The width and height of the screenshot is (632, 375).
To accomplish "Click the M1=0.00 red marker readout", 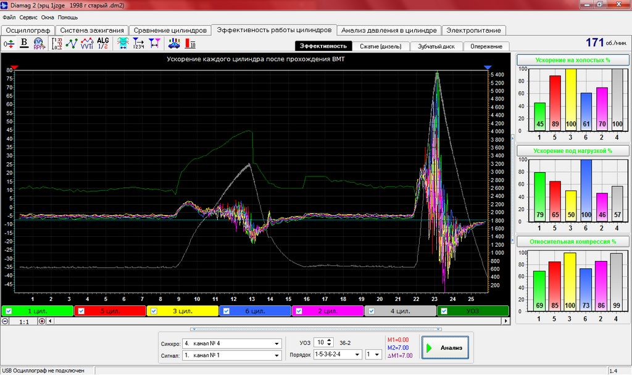I will [x=398, y=340].
